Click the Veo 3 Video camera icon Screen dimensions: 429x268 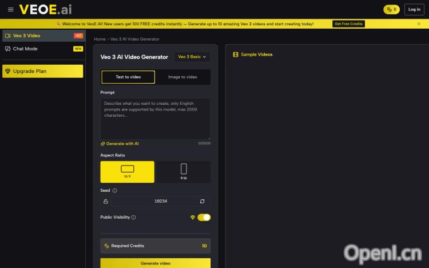click(x=7, y=36)
